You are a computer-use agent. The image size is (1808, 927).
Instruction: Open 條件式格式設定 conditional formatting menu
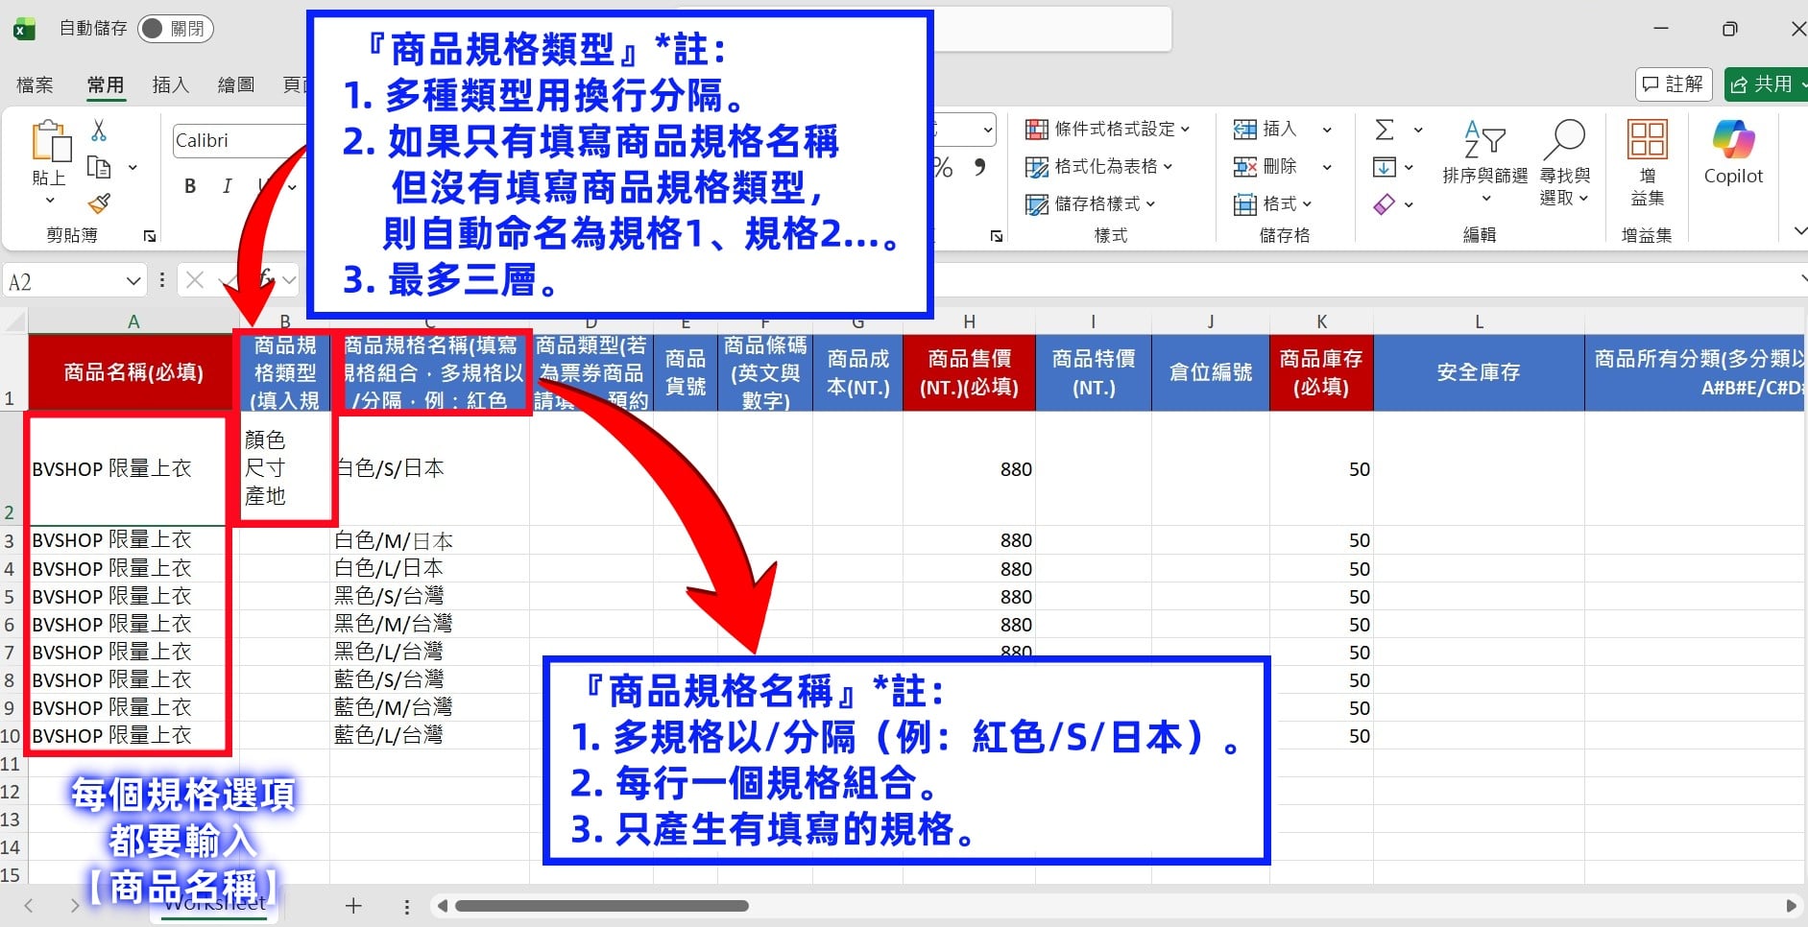click(1108, 129)
